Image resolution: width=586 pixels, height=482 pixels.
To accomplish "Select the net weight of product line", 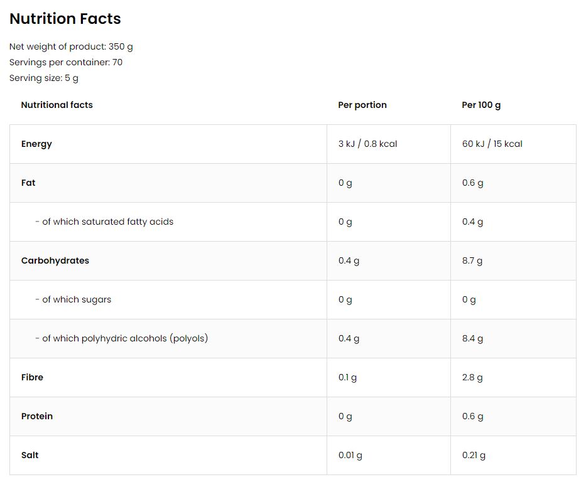I will (71, 46).
